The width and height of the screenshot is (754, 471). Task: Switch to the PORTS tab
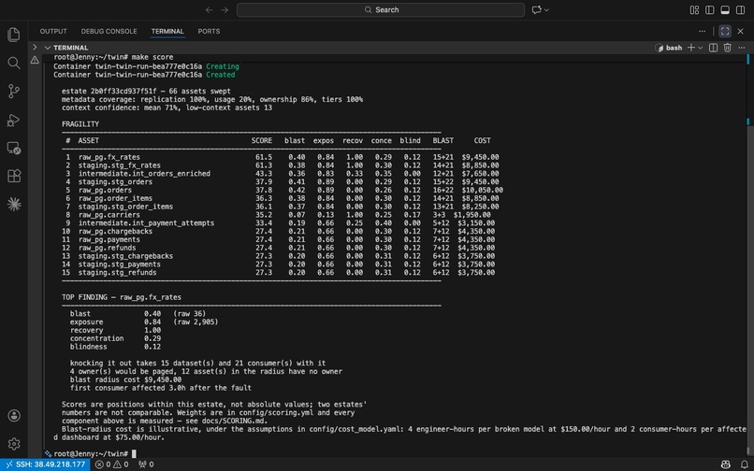click(209, 31)
